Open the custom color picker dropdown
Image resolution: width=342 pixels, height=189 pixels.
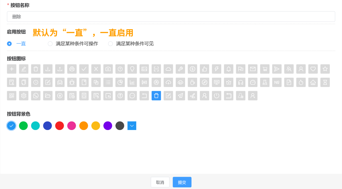[x=132, y=126]
